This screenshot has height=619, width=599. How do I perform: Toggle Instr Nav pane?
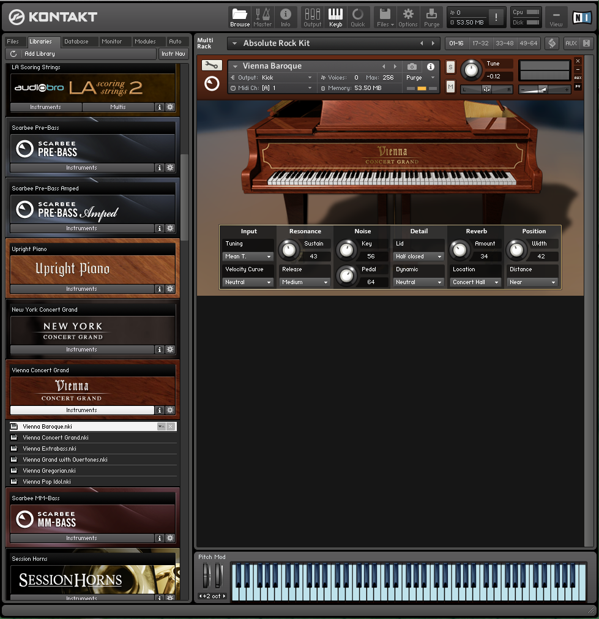click(173, 54)
